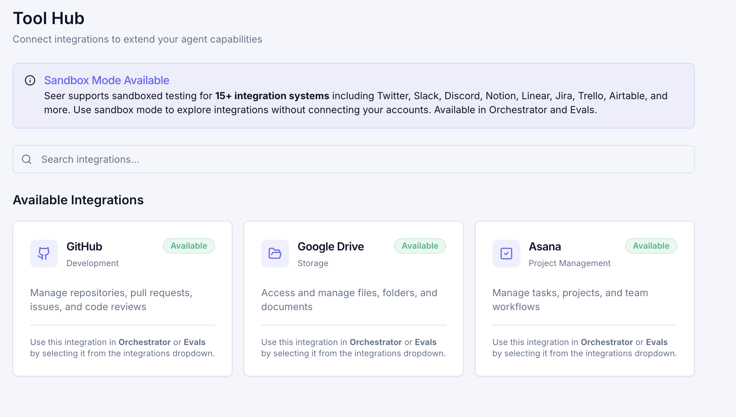The width and height of the screenshot is (736, 417).
Task: Click the Available badge on Google Drive card
Action: pos(420,246)
